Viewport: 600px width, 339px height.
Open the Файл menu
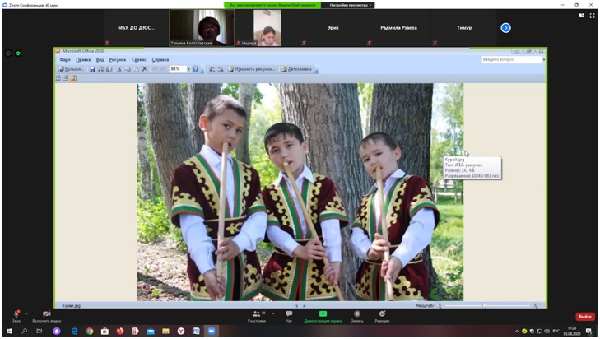pos(65,59)
